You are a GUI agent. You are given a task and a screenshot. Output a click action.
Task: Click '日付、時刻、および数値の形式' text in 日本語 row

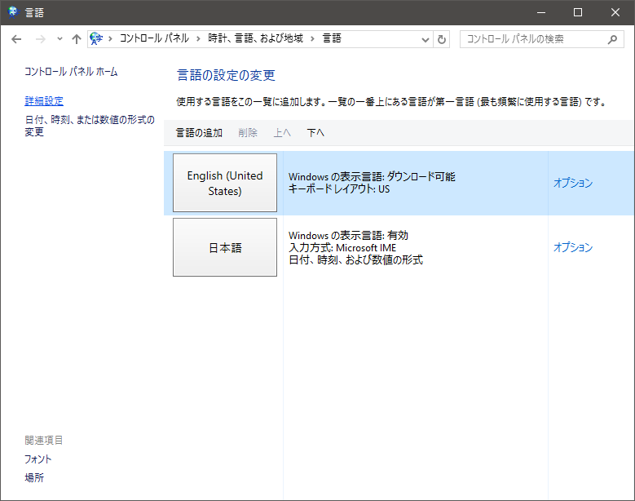pyautogui.click(x=355, y=259)
